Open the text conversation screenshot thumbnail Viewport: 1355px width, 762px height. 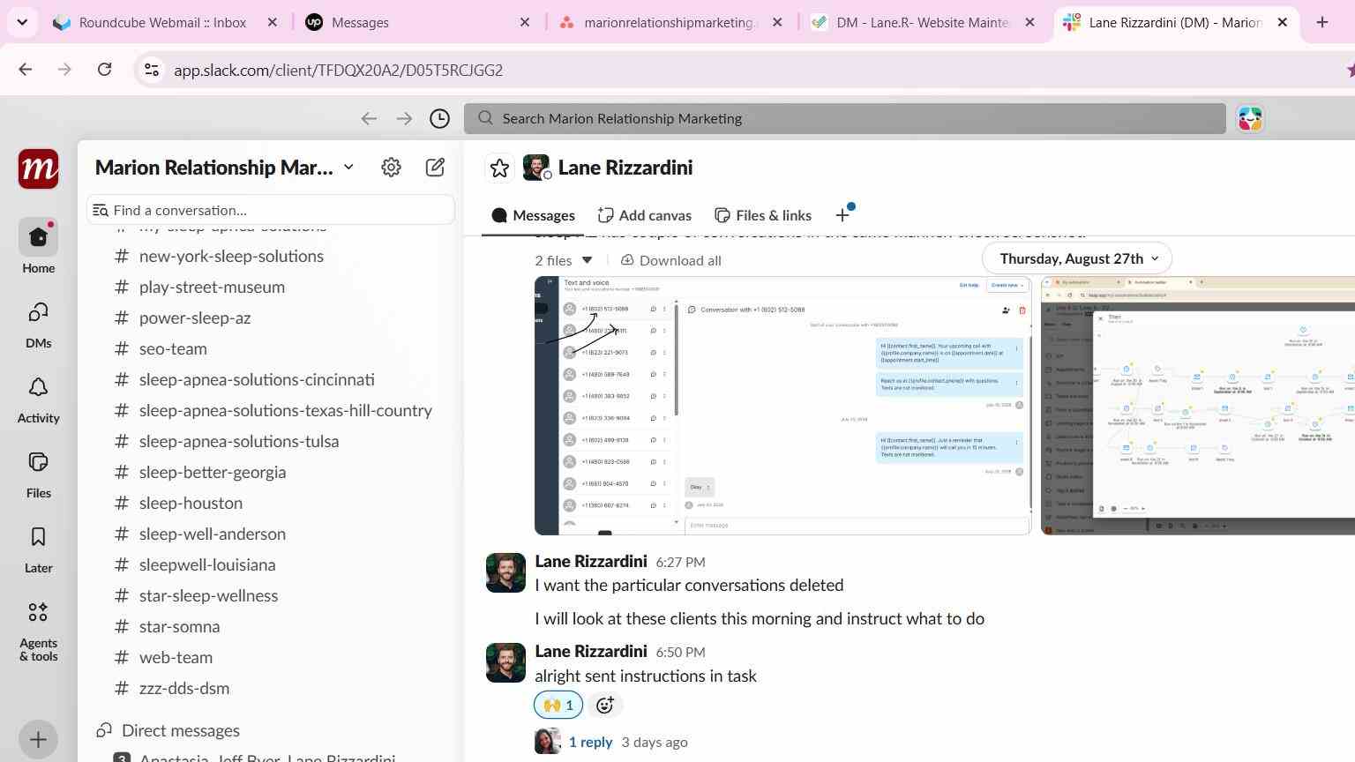pyautogui.click(x=782, y=406)
